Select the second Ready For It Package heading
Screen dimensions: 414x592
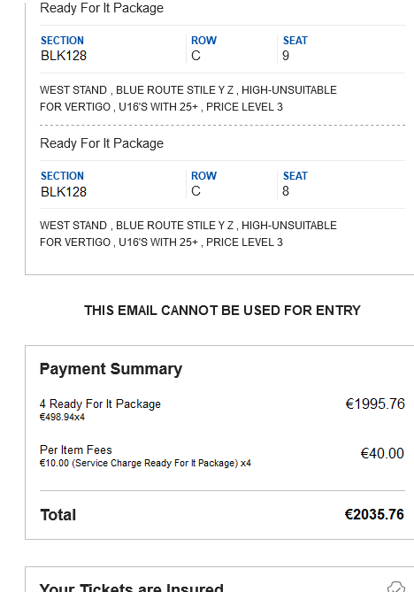pyautogui.click(x=102, y=143)
